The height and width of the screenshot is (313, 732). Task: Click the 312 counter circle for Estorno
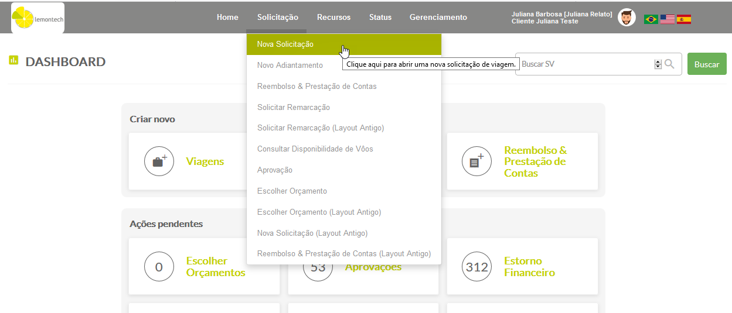tap(477, 267)
